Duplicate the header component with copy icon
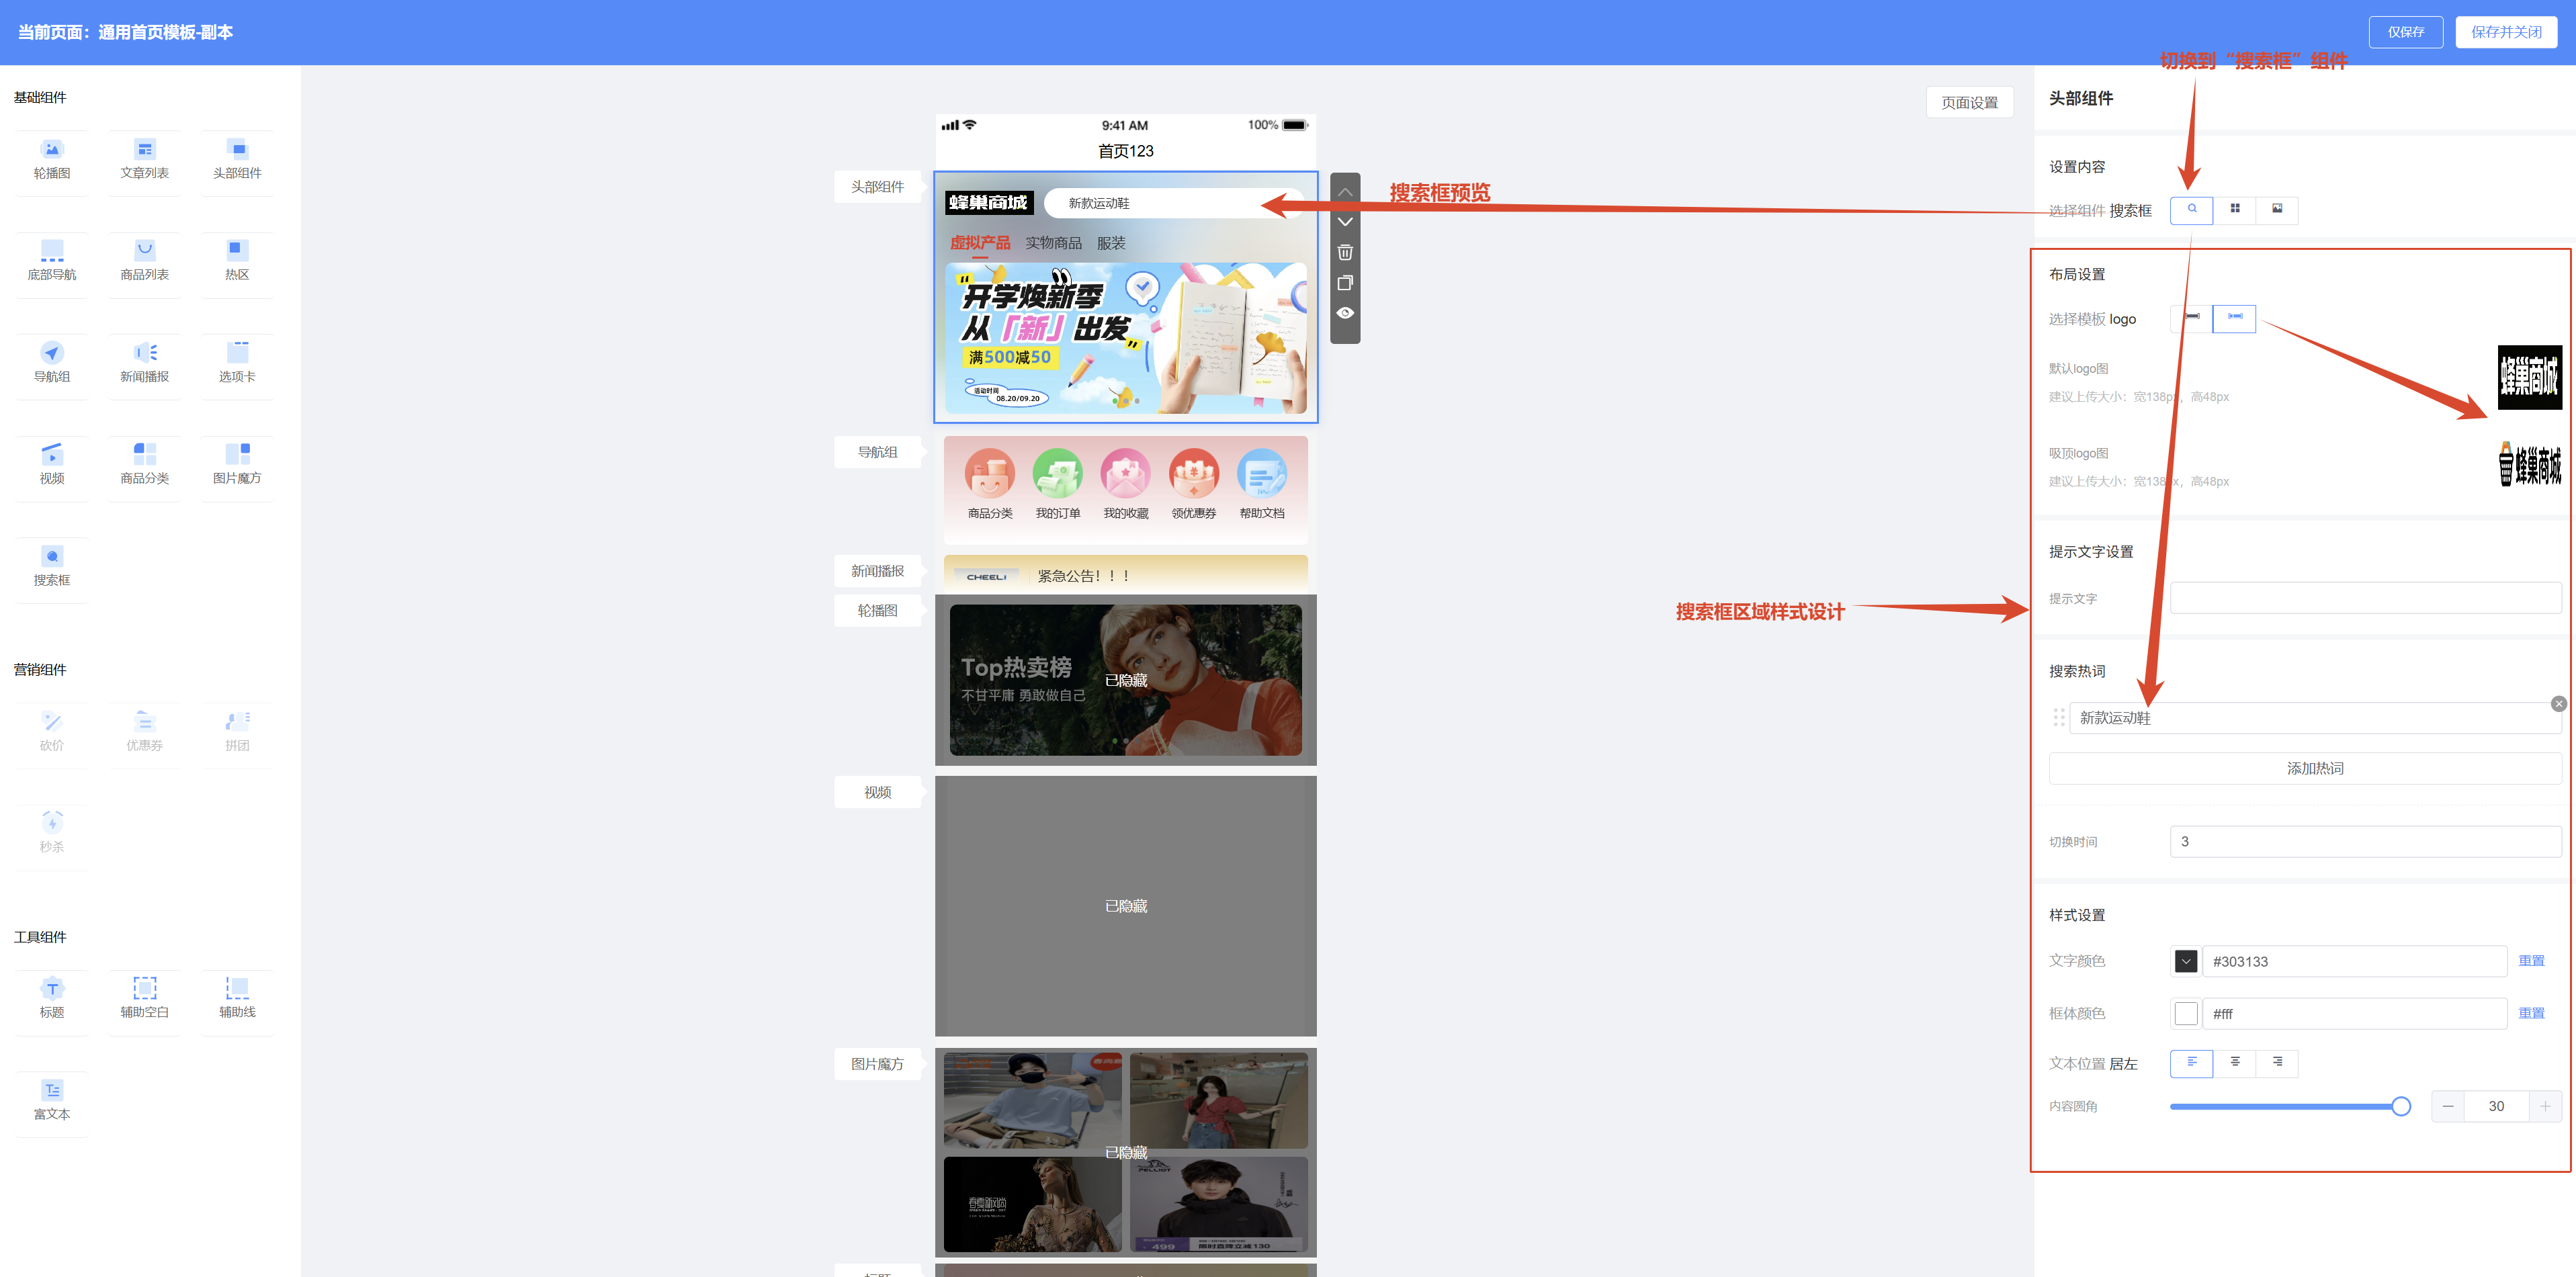The width and height of the screenshot is (2576, 1277). [1345, 283]
